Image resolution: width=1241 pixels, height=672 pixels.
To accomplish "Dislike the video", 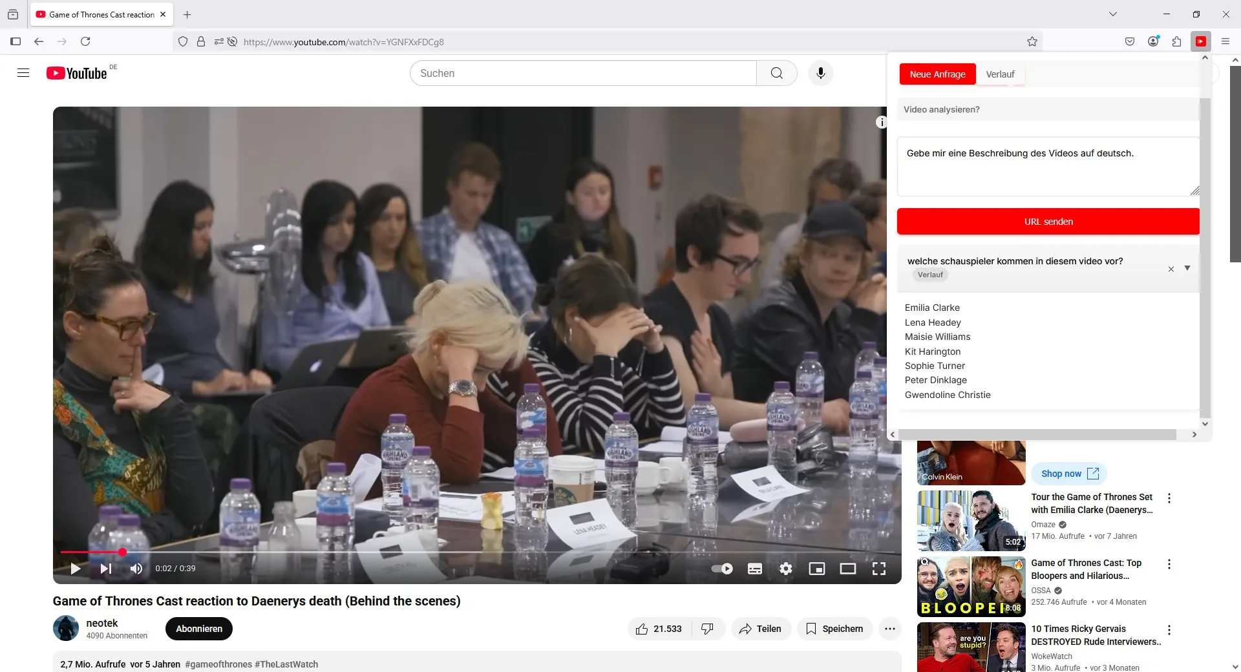I will [708, 629].
